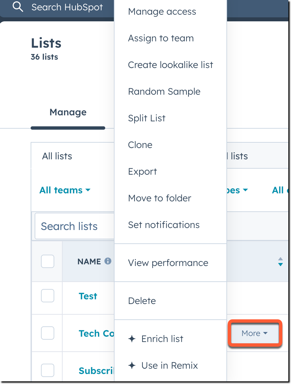
Task: Select Enrich list with the sparkle icon
Action: click(162, 339)
